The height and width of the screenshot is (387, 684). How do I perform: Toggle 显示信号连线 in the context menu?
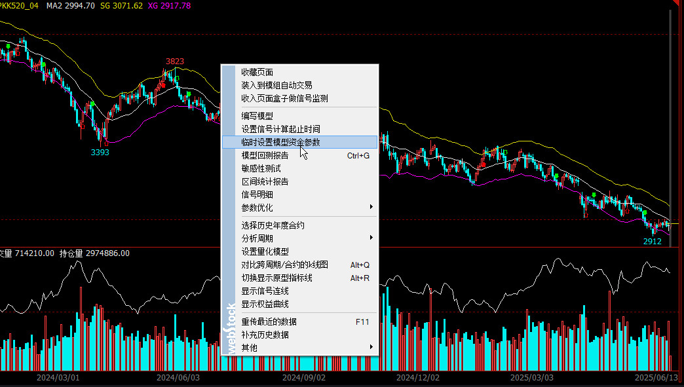click(x=265, y=291)
